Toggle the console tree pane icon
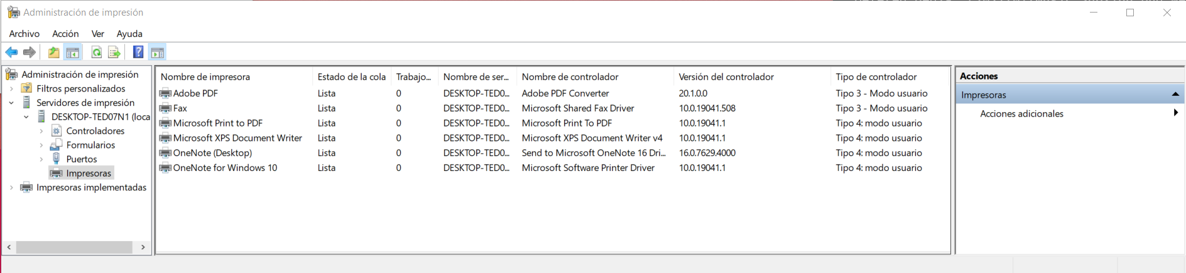This screenshot has height=273, width=1186. 73,53
